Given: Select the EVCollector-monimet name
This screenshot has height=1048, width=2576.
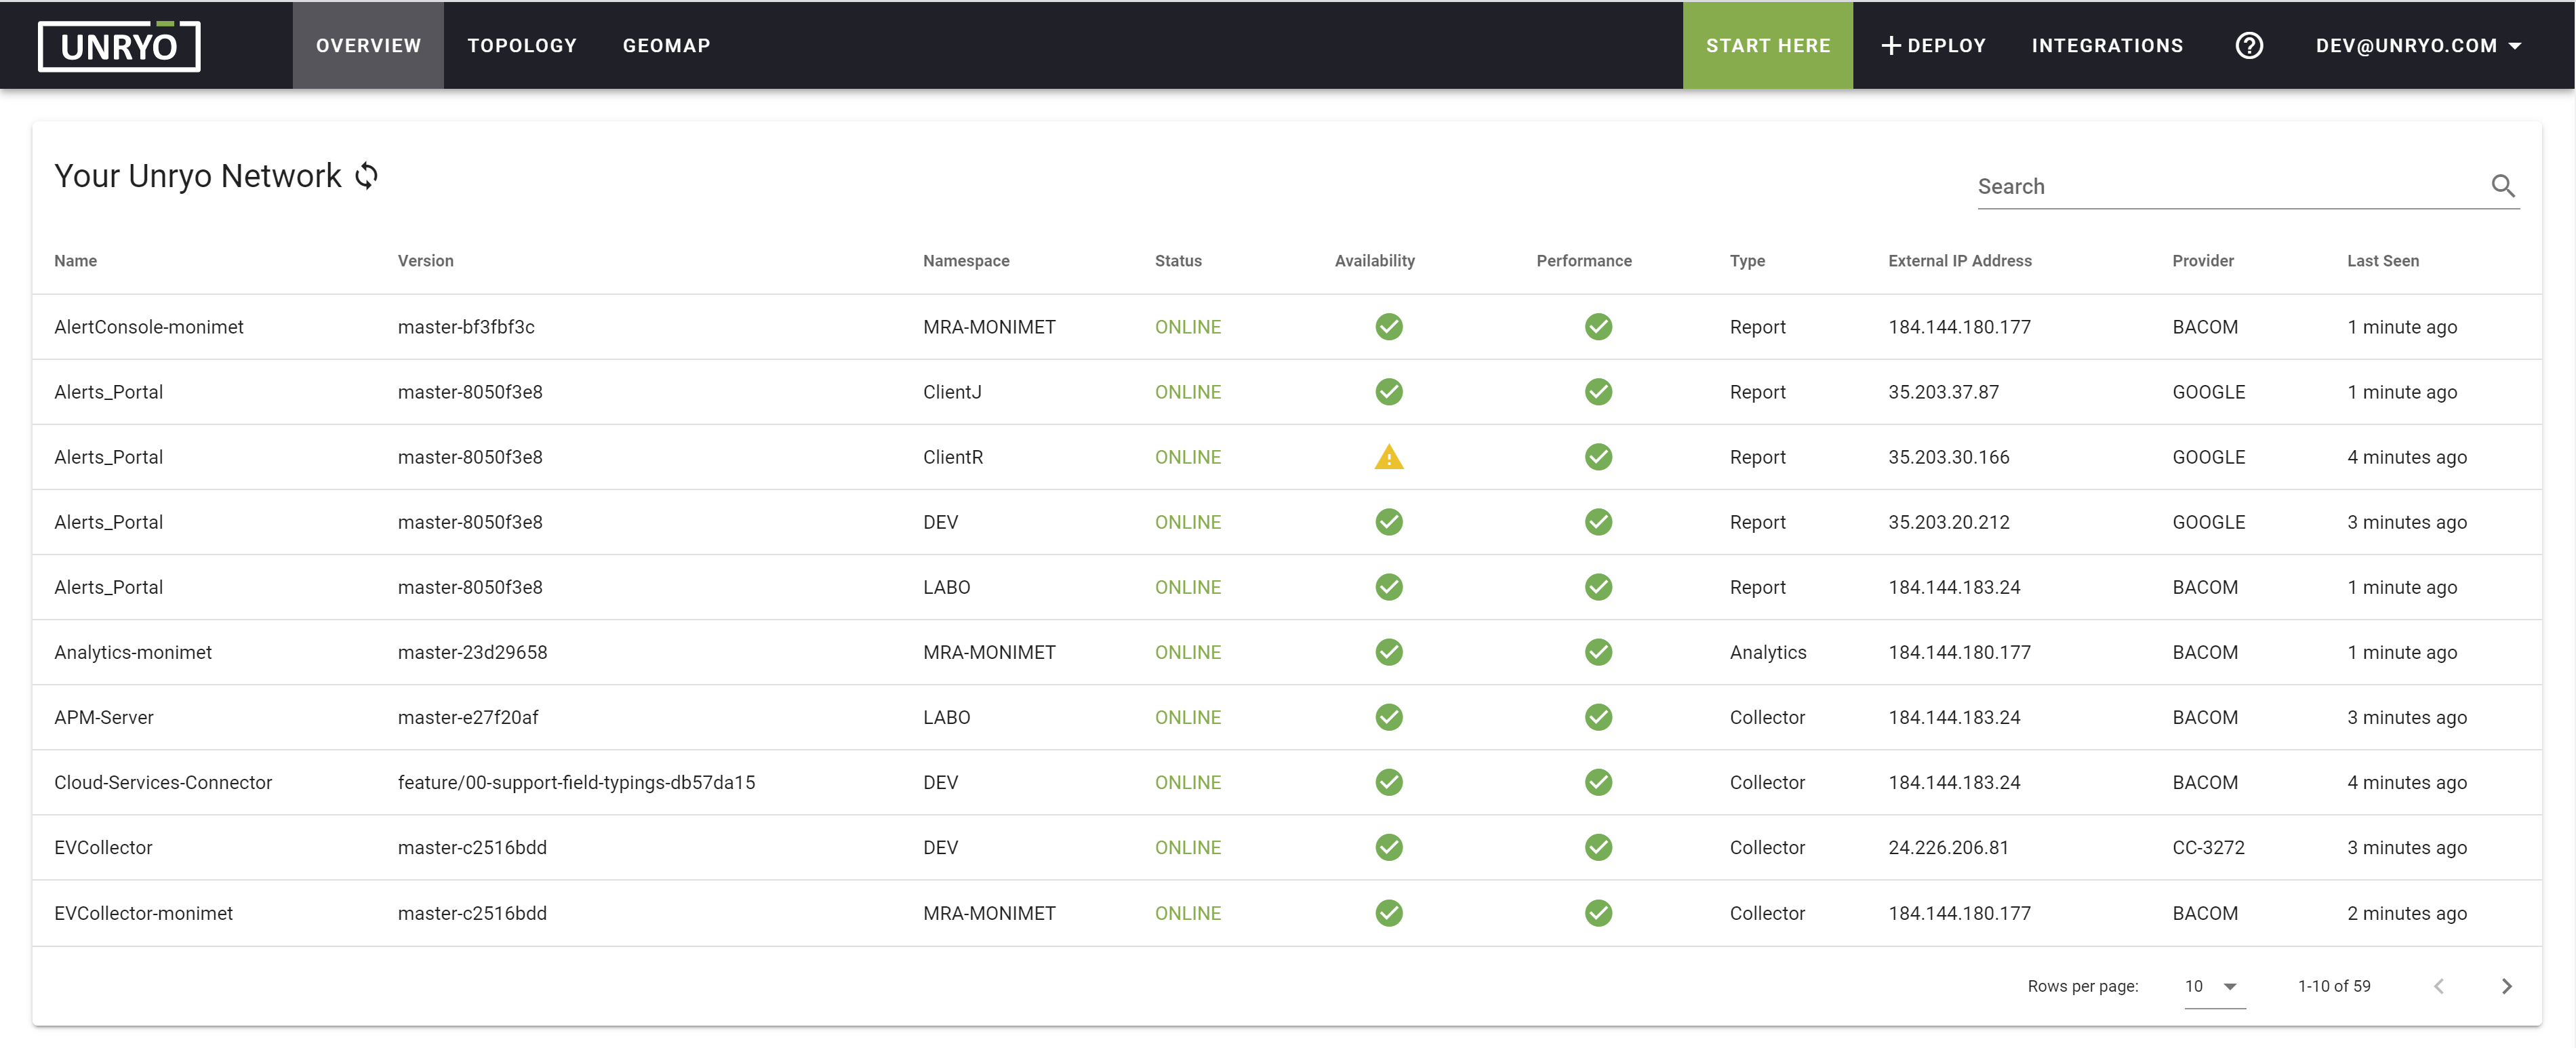Looking at the screenshot, I should tap(143, 913).
